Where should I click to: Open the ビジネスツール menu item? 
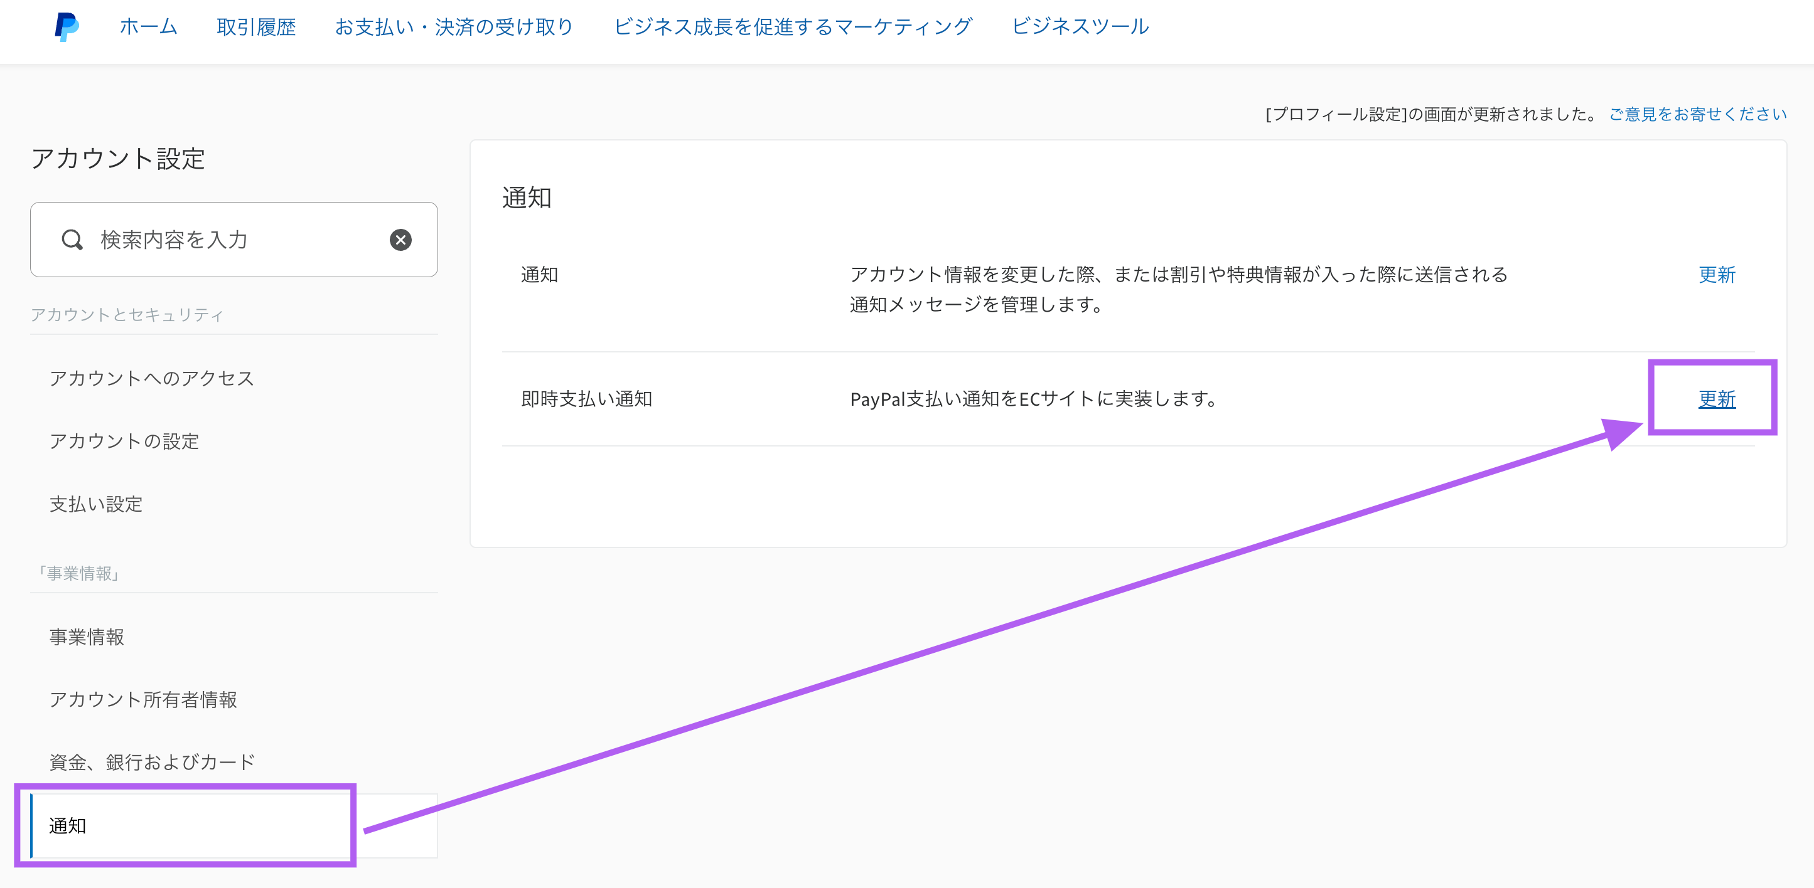1080,27
